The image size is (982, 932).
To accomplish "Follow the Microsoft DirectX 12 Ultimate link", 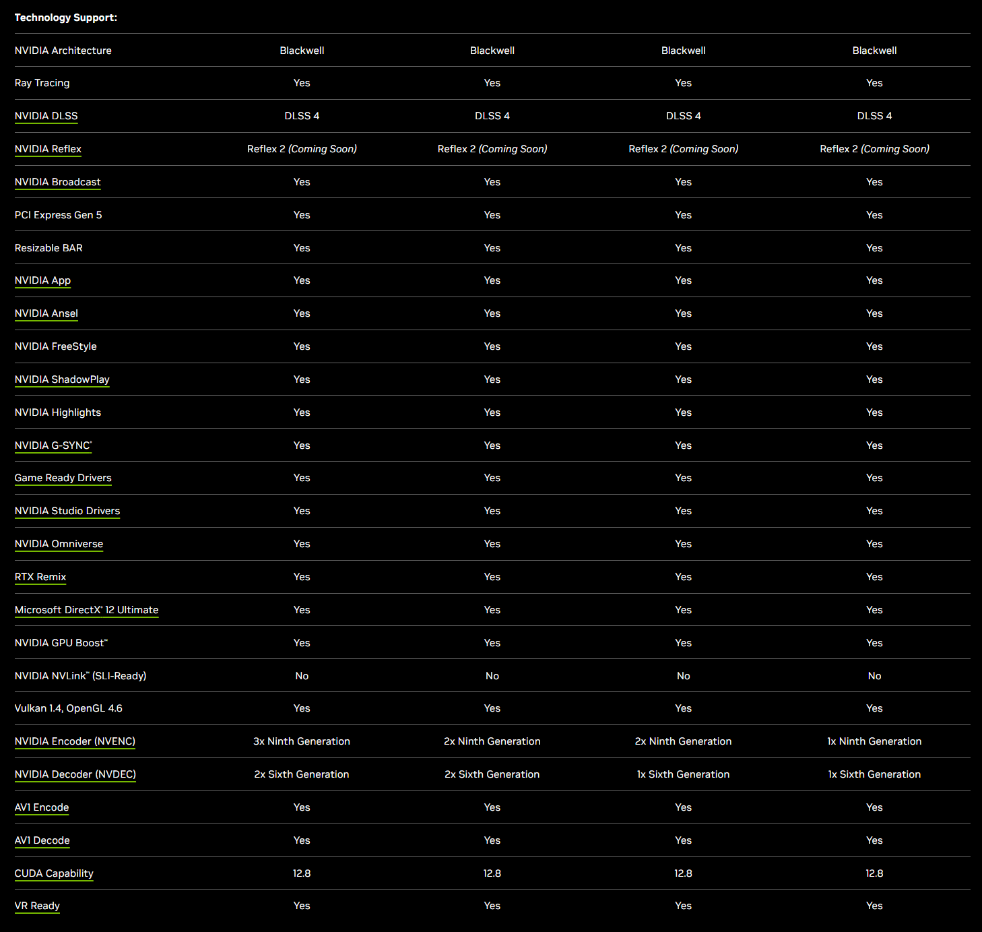I will [x=86, y=610].
